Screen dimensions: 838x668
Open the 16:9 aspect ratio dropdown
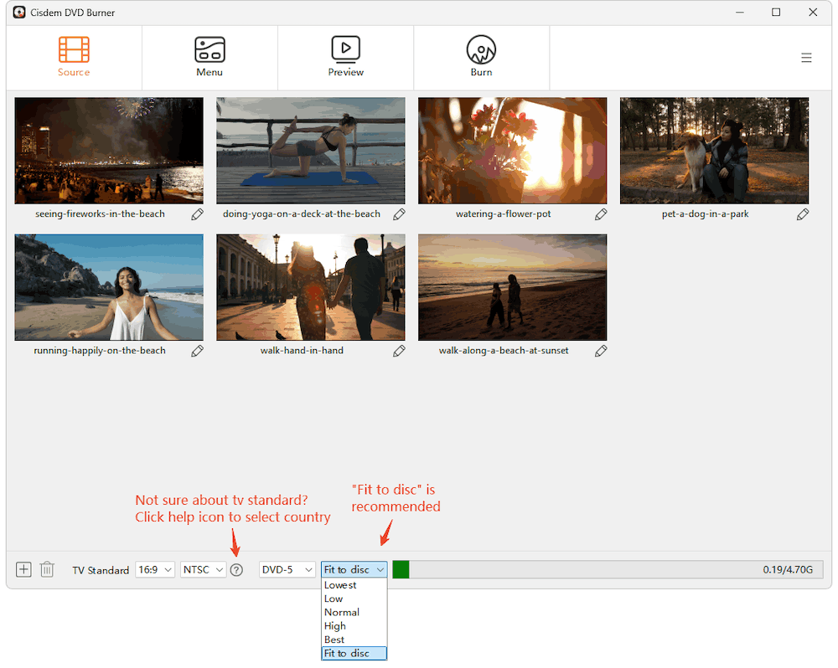coord(155,570)
